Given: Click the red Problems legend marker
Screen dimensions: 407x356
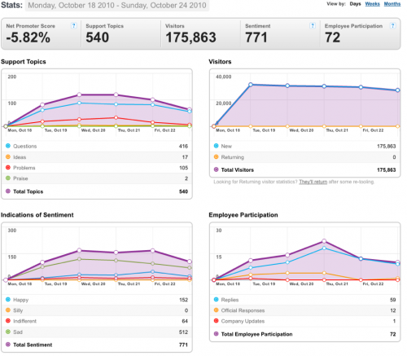Looking at the screenshot, I should tap(8, 168).
